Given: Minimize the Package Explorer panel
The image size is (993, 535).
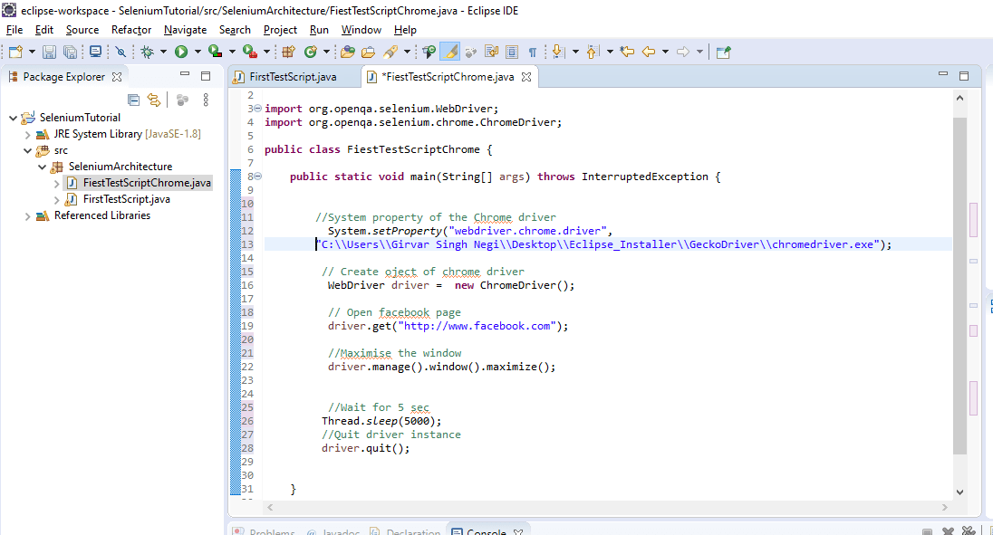Looking at the screenshot, I should (x=185, y=74).
